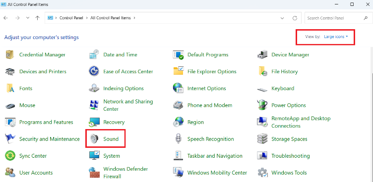Image resolution: width=373 pixels, height=182 pixels.
Task: Open Date and Time clock icon
Action: coord(94,55)
